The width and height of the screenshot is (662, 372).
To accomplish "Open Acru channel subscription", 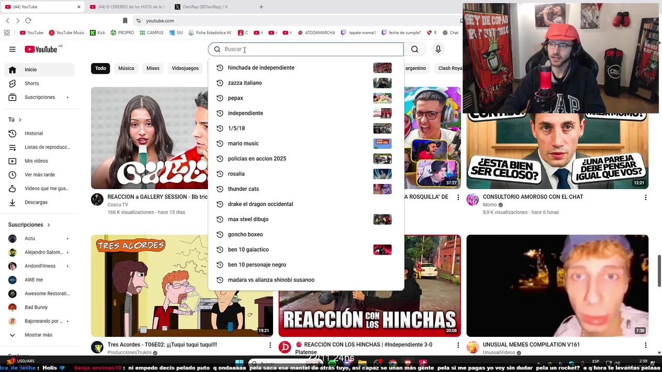I will coord(39,238).
